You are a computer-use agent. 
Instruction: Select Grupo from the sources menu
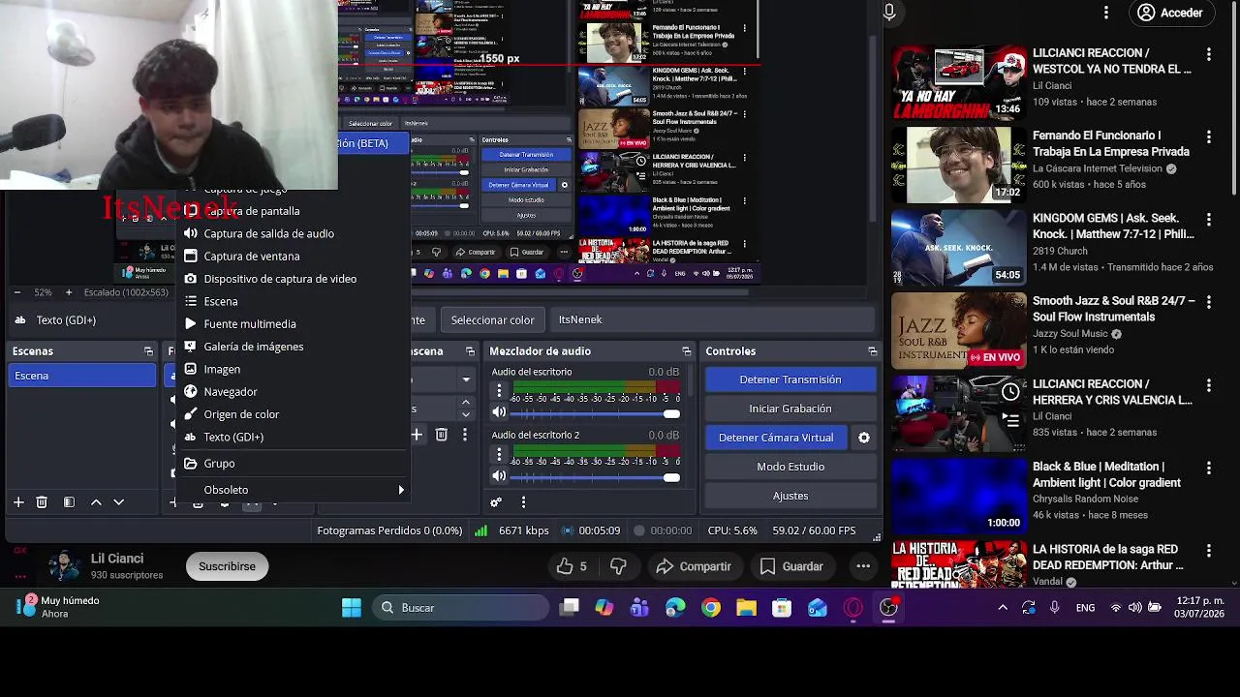pyautogui.click(x=293, y=464)
